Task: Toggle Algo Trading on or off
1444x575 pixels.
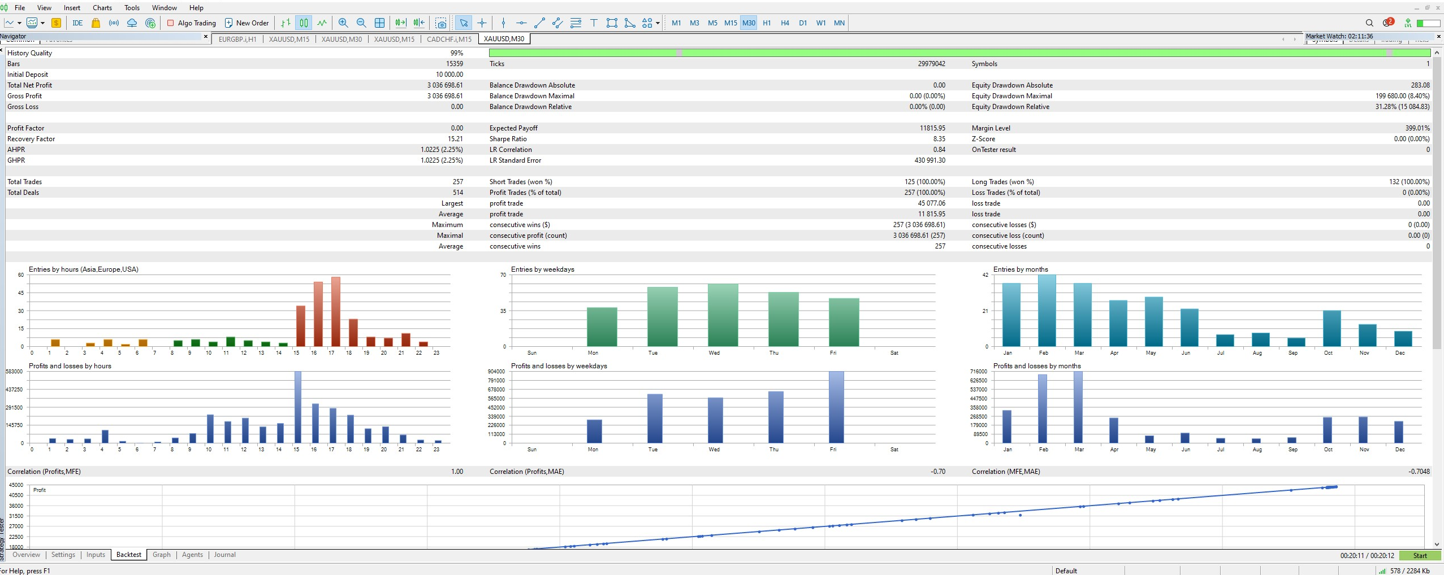Action: 192,23
